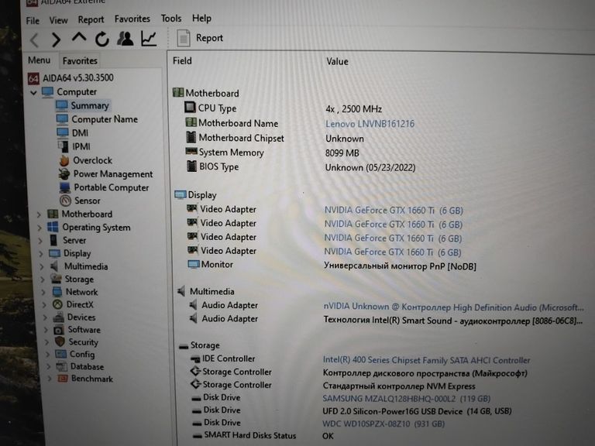Click the Sensor gauge icon
The width and height of the screenshot is (595, 446).
tap(66, 201)
